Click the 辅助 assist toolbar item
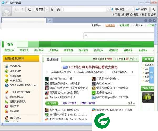 pos(125,14)
